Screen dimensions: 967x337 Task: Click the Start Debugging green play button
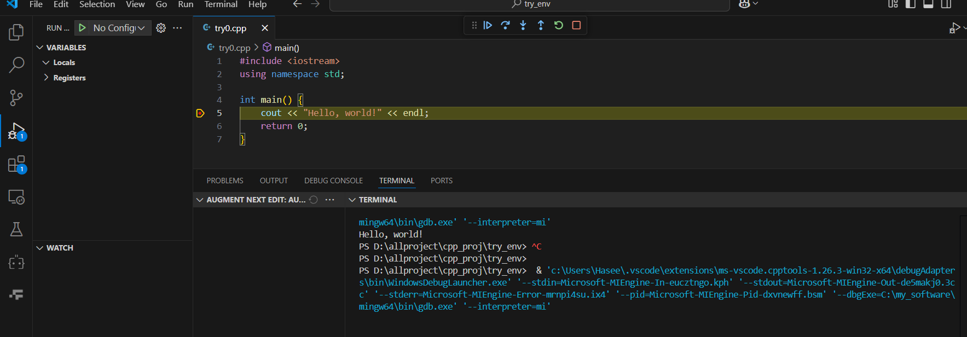coord(82,28)
